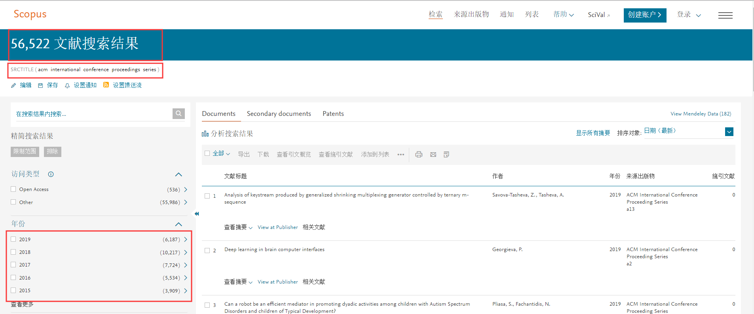Tick the 全部 select-all checkbox
This screenshot has height=314, width=754.
(207, 153)
